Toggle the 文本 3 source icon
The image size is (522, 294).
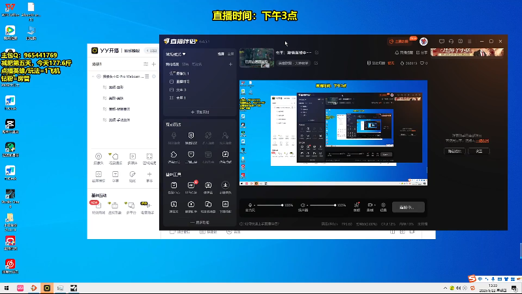172,90
